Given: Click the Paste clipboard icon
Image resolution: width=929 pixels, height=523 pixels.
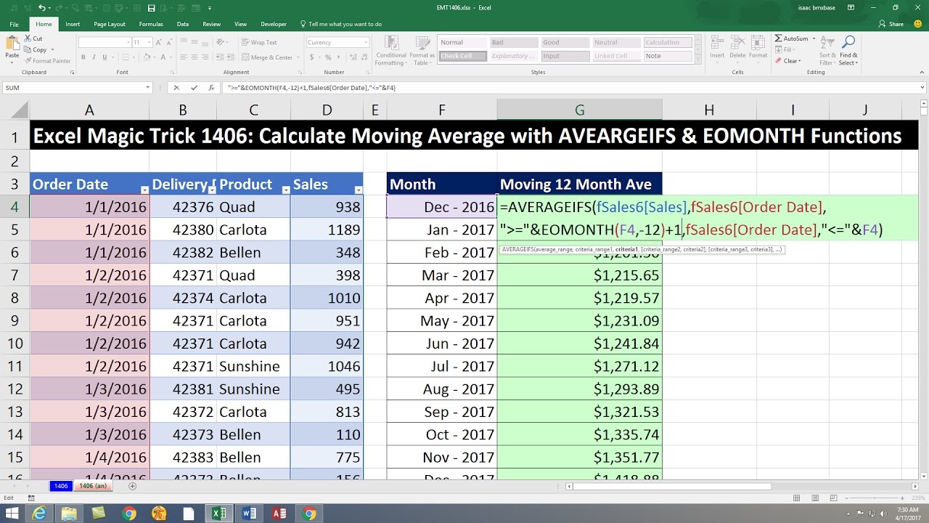Looking at the screenshot, I should (12, 43).
